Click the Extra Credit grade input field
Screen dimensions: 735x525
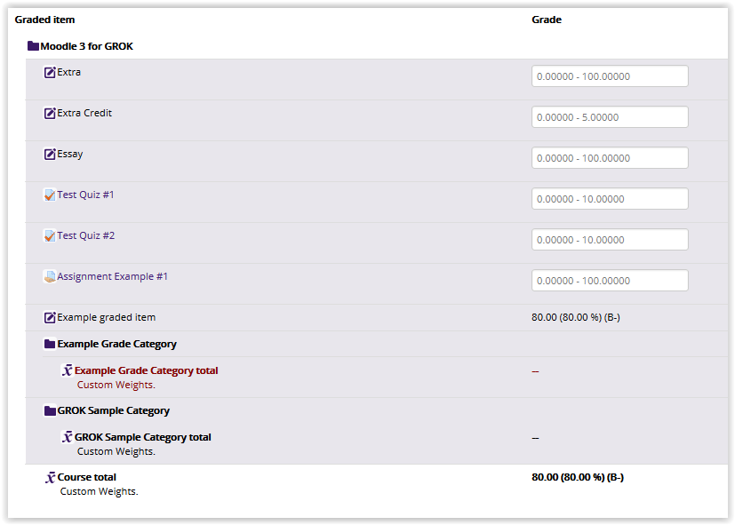[x=610, y=116]
